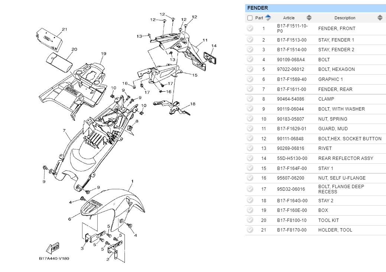
Task: Tick the select-all checkbox beside Part
Action: click(x=250, y=18)
